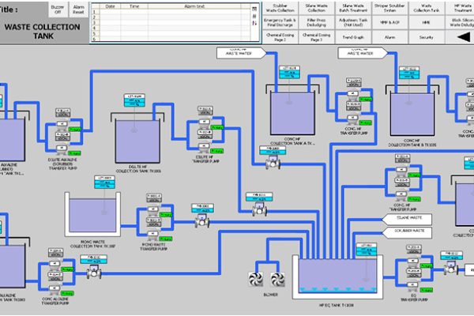
Task: Toggle green status tag of upper Dilute HF pump
Action: (217, 128)
